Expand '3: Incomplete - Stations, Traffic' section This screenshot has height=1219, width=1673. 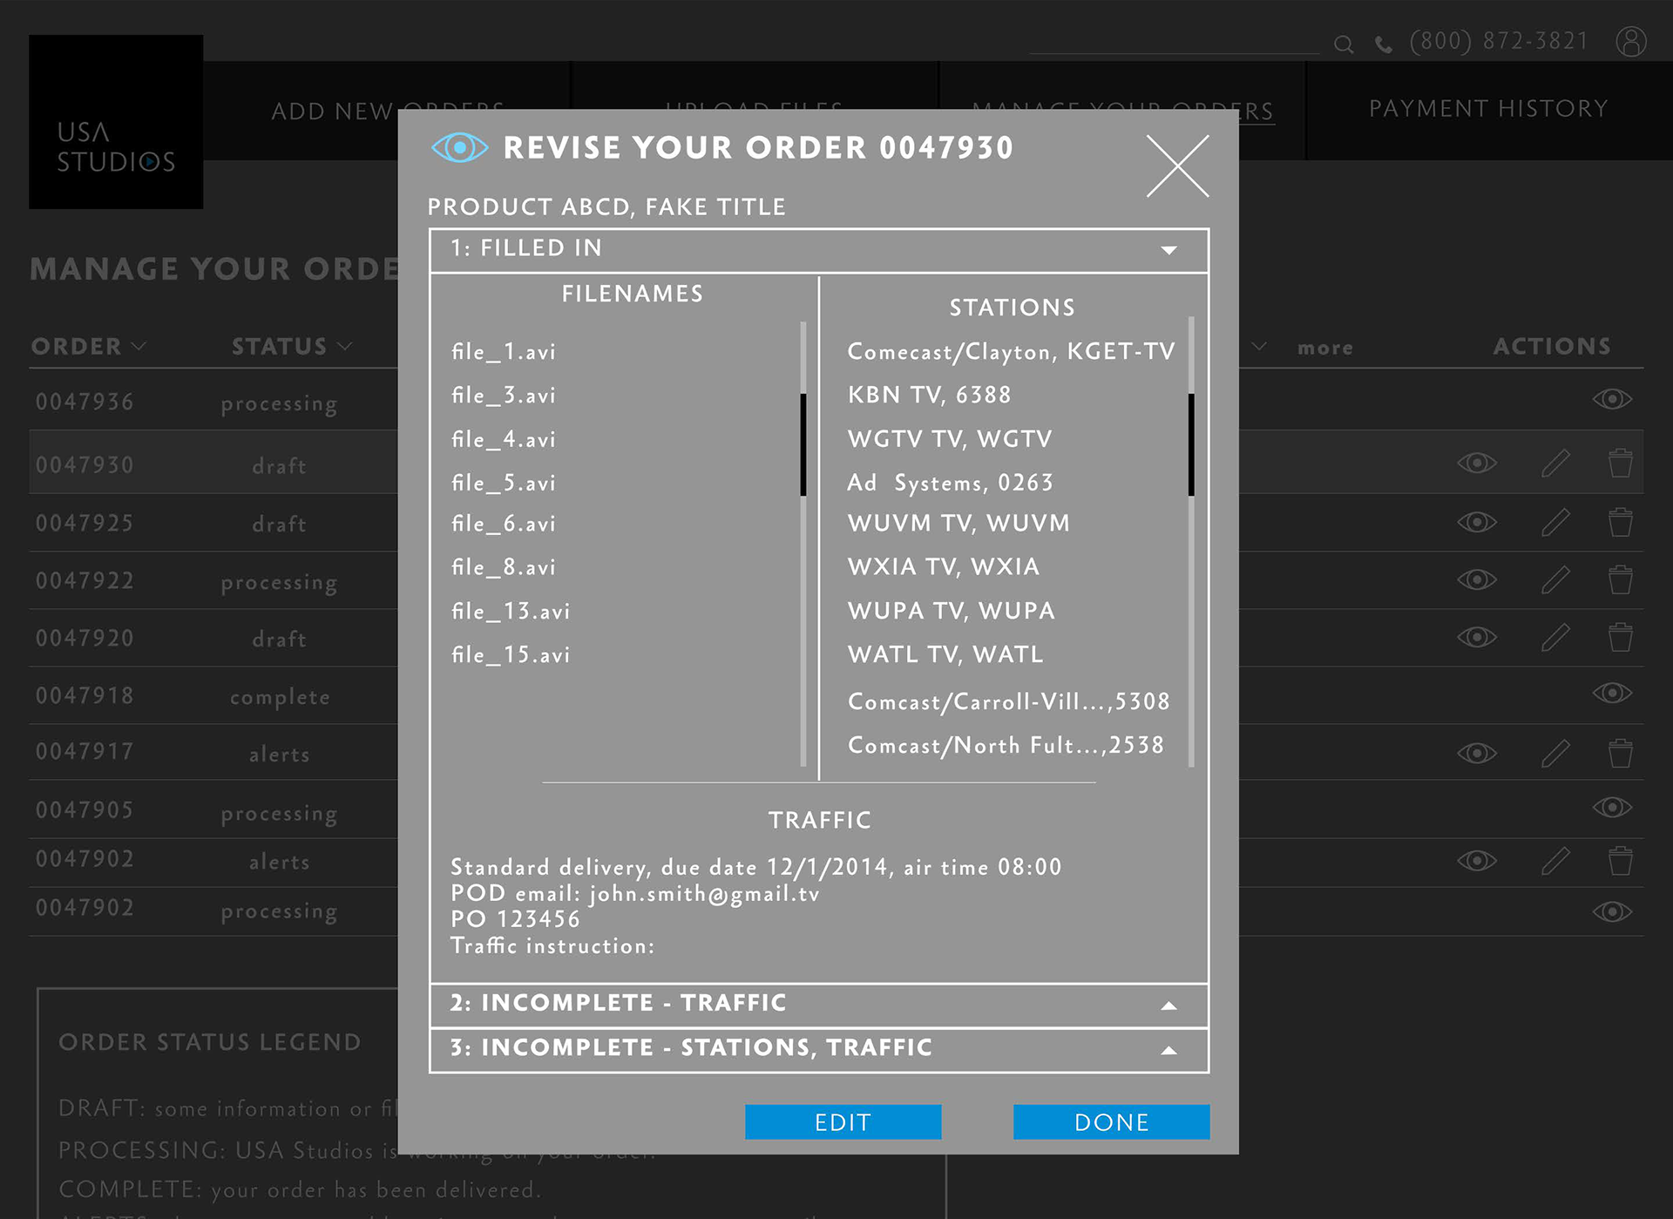[1168, 1051]
